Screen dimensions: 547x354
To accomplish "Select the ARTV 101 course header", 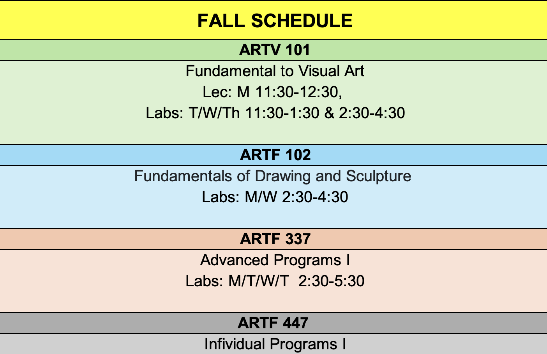I will 274,50.
